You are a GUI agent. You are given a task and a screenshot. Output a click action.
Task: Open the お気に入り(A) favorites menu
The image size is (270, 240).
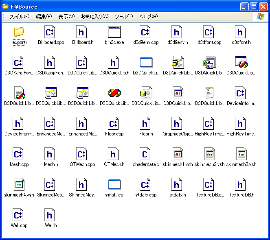click(94, 17)
